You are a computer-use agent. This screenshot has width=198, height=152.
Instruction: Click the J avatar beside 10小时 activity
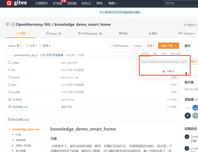187,137
